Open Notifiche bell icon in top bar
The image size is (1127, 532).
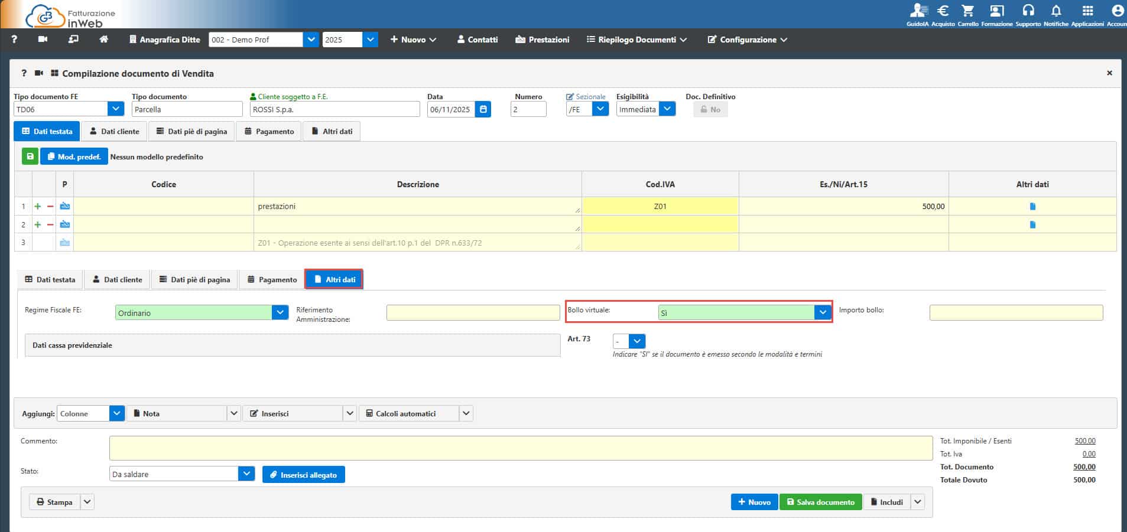pyautogui.click(x=1055, y=11)
